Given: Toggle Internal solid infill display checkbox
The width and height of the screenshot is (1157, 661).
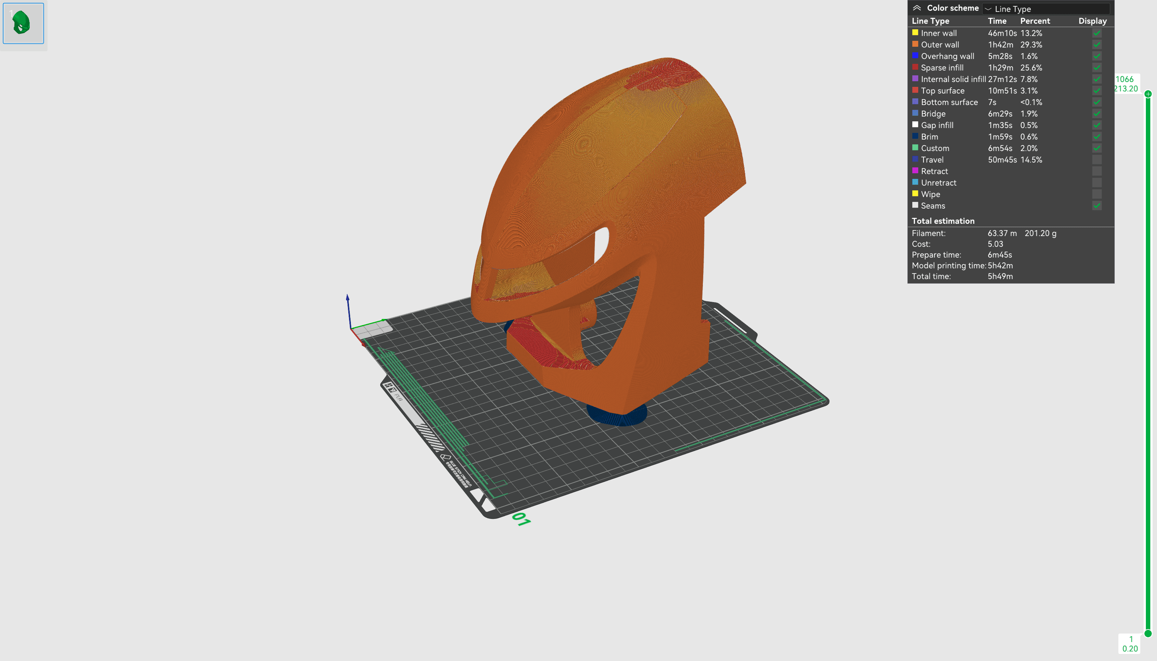Looking at the screenshot, I should coord(1096,79).
